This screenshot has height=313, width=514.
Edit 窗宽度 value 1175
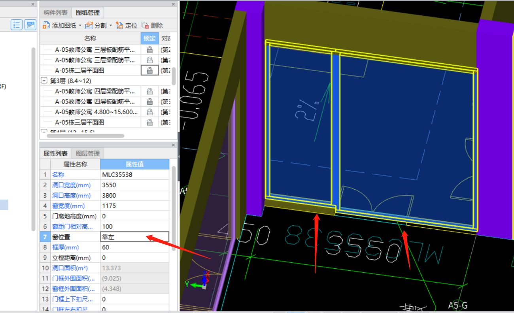(x=135, y=206)
